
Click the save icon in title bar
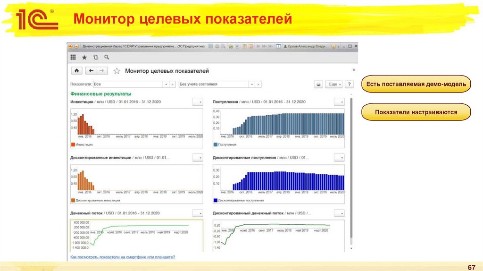click(x=211, y=46)
